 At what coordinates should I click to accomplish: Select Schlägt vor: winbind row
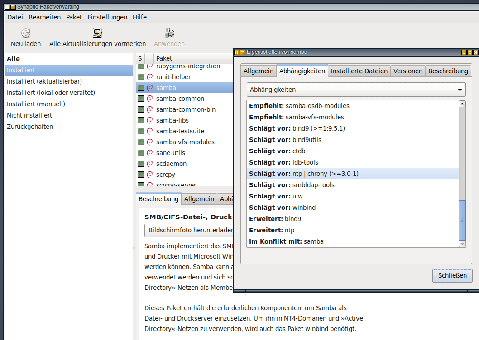click(353, 208)
